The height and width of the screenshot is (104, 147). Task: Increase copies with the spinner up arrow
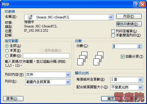click(139, 45)
